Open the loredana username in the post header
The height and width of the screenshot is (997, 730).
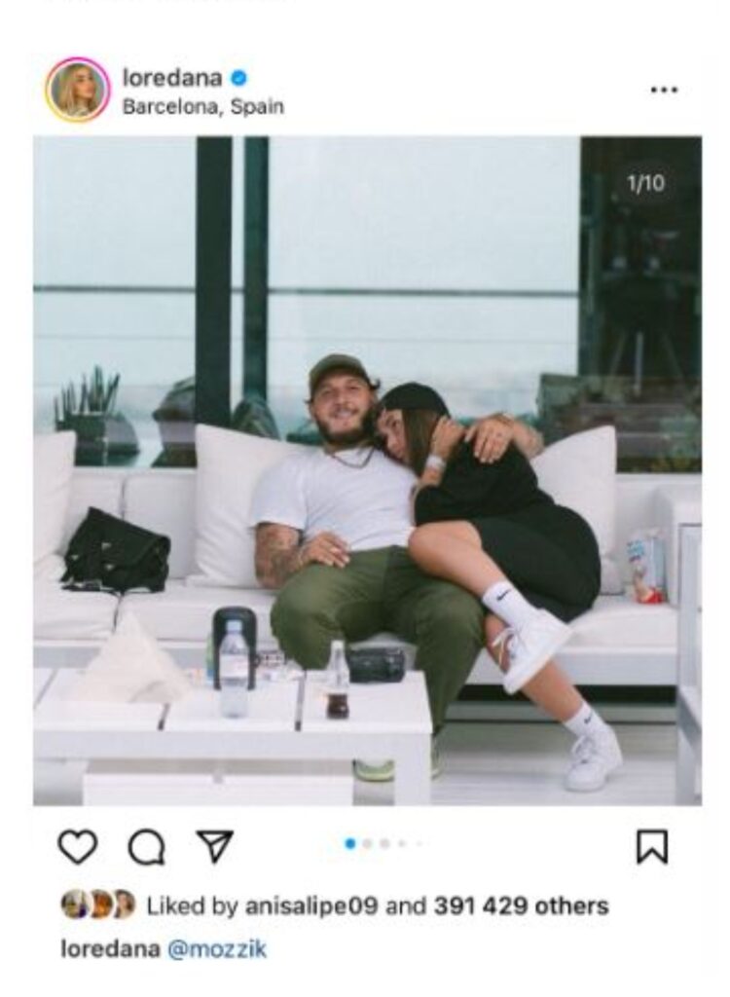coord(172,78)
